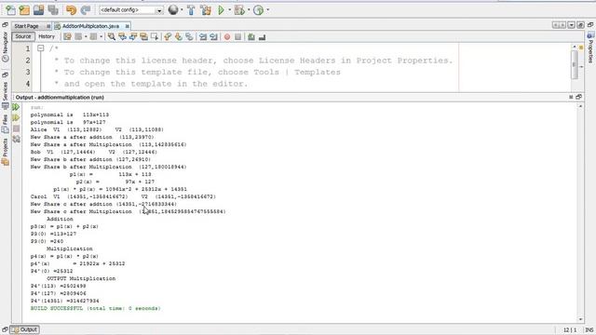Maximize the editor window group
The height and width of the screenshot is (335, 596).
[580, 25]
